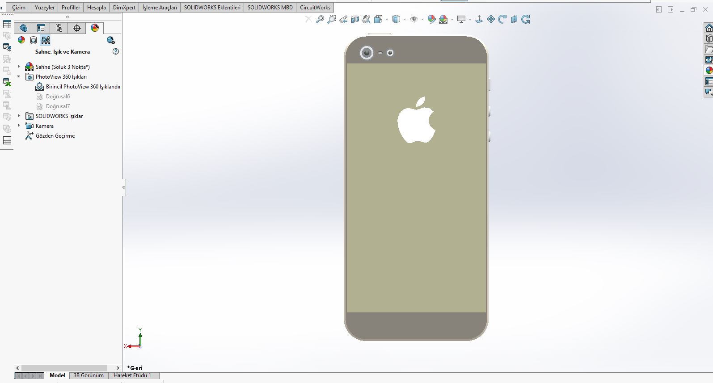Activate the Pan tool
The width and height of the screenshot is (713, 383).
(491, 19)
